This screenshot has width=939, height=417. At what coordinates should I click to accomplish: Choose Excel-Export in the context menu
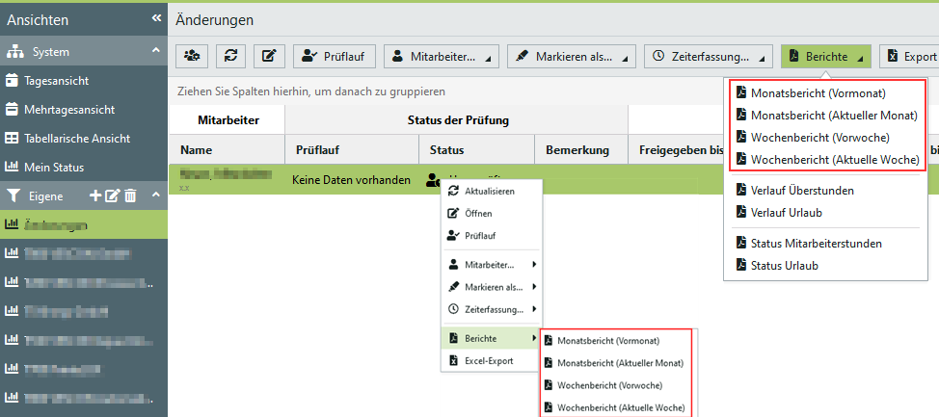pos(488,361)
